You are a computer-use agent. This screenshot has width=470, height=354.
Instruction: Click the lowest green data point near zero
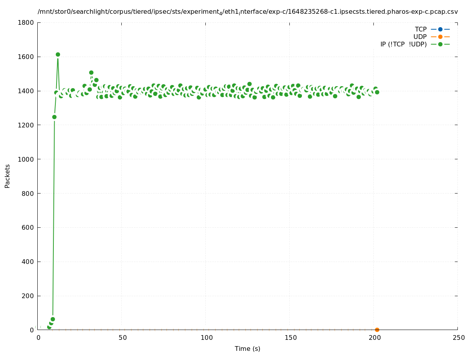coord(49,327)
